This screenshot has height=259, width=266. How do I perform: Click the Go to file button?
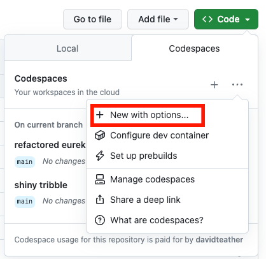point(92,19)
